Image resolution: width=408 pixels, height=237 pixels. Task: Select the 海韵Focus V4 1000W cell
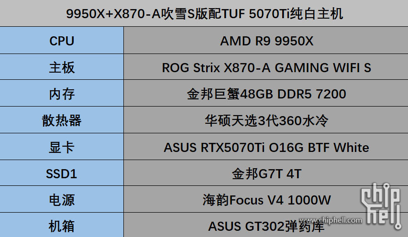[266, 199]
